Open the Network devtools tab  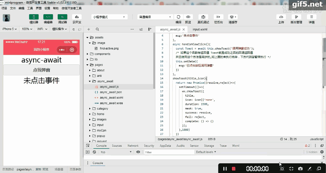coord(133,146)
